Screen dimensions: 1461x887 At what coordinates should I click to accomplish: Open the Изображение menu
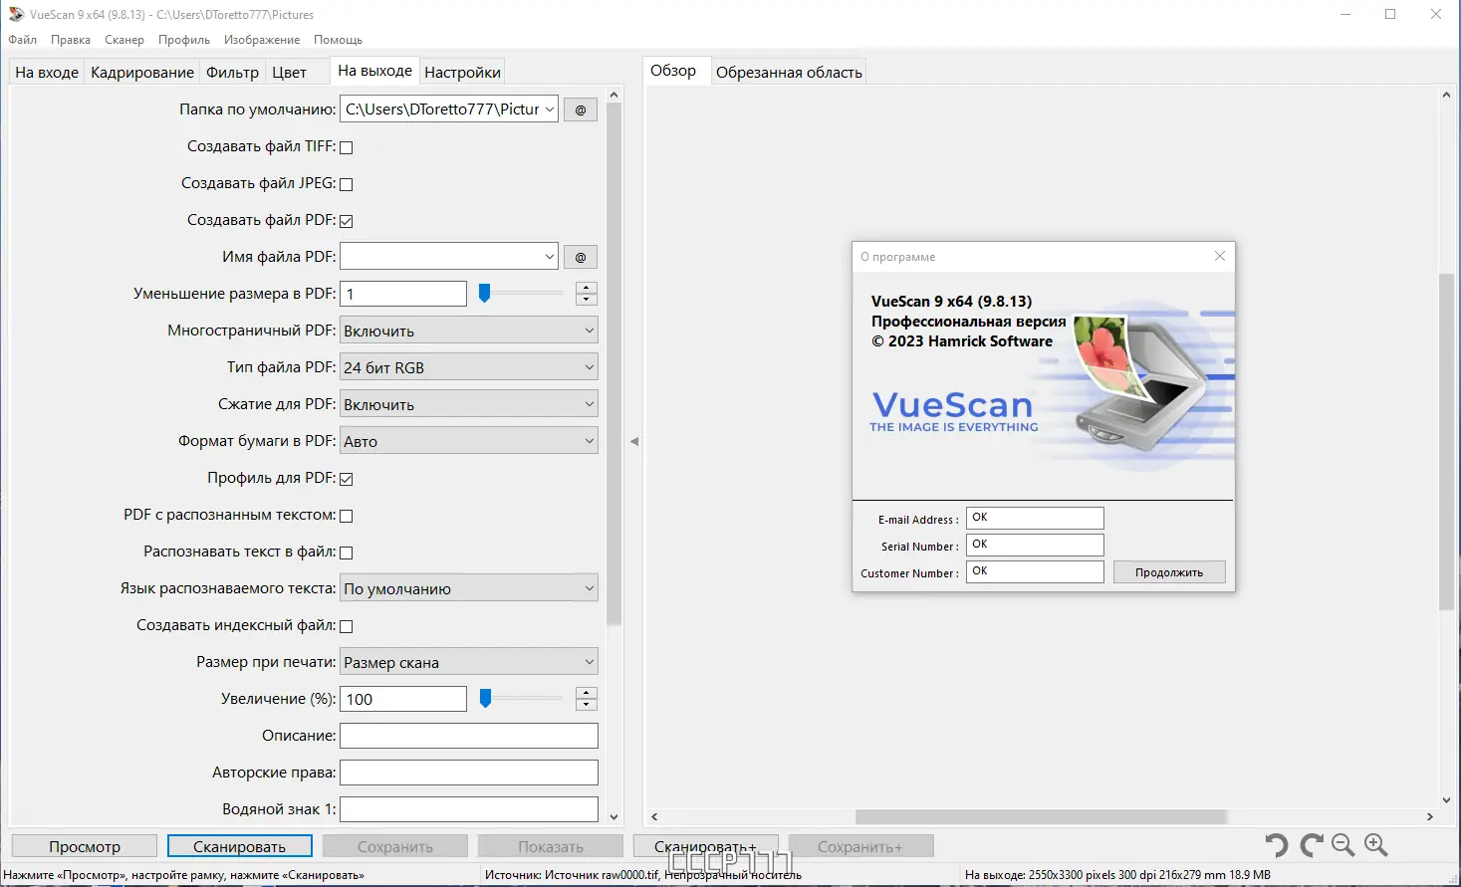pyautogui.click(x=262, y=40)
